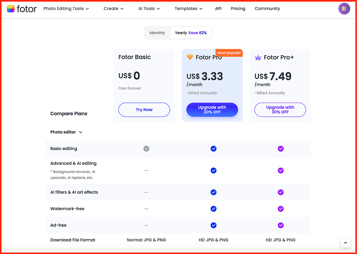Image resolution: width=357 pixels, height=254 pixels.
Task: Click the Fotor Basic plan title
Action: click(x=135, y=57)
